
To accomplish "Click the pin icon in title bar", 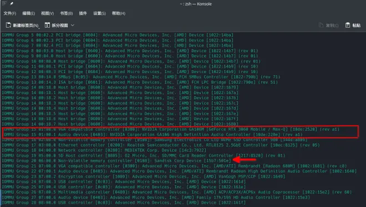I will [x=12, y=3].
